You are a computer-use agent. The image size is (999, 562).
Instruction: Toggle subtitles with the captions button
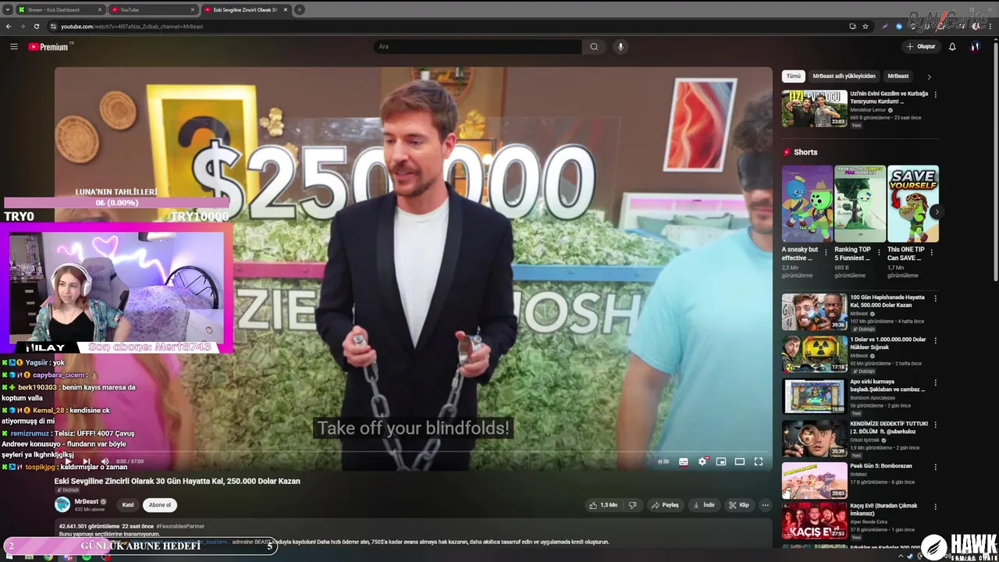point(684,461)
